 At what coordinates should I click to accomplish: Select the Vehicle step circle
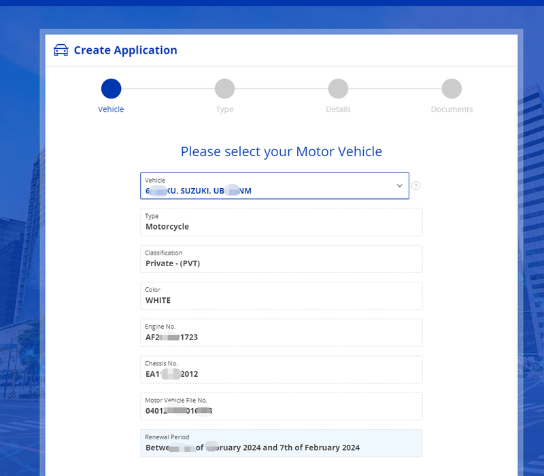click(x=111, y=89)
